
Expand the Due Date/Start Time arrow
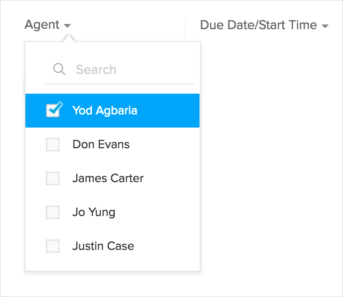pyautogui.click(x=325, y=26)
